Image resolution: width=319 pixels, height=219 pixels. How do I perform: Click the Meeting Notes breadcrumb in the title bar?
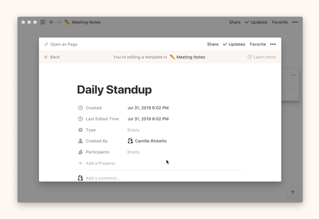[x=86, y=22]
